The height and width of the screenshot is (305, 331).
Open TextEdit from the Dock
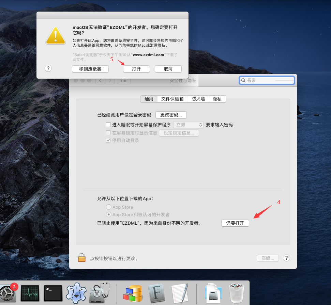(x=180, y=293)
